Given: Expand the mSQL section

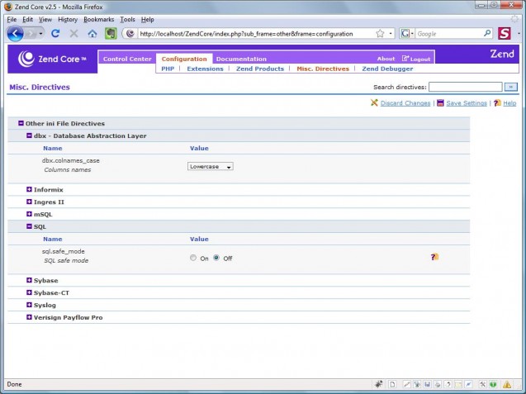Looking at the screenshot, I should 29,214.
